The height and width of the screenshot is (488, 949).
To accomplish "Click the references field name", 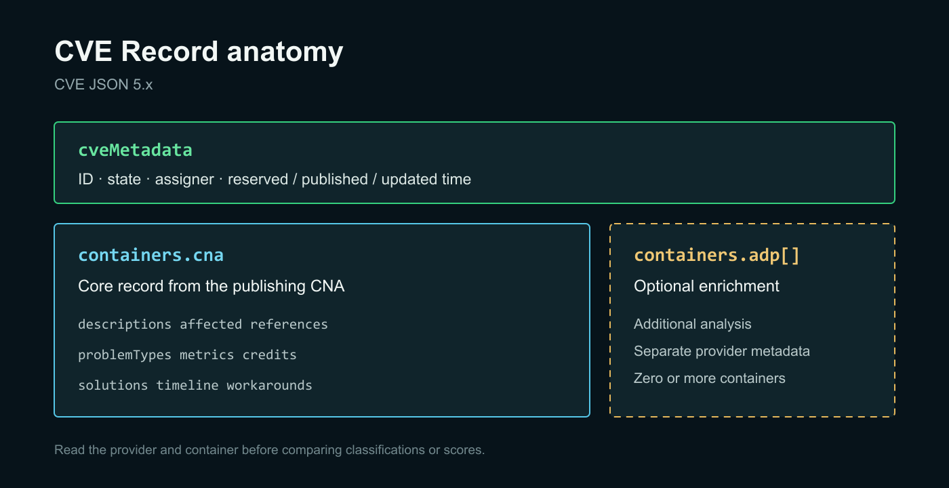I will click(289, 325).
